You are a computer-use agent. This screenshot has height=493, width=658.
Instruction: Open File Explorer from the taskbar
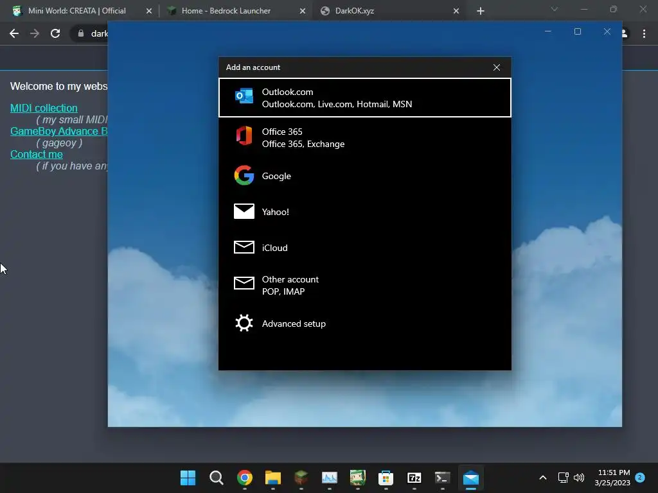(x=272, y=478)
